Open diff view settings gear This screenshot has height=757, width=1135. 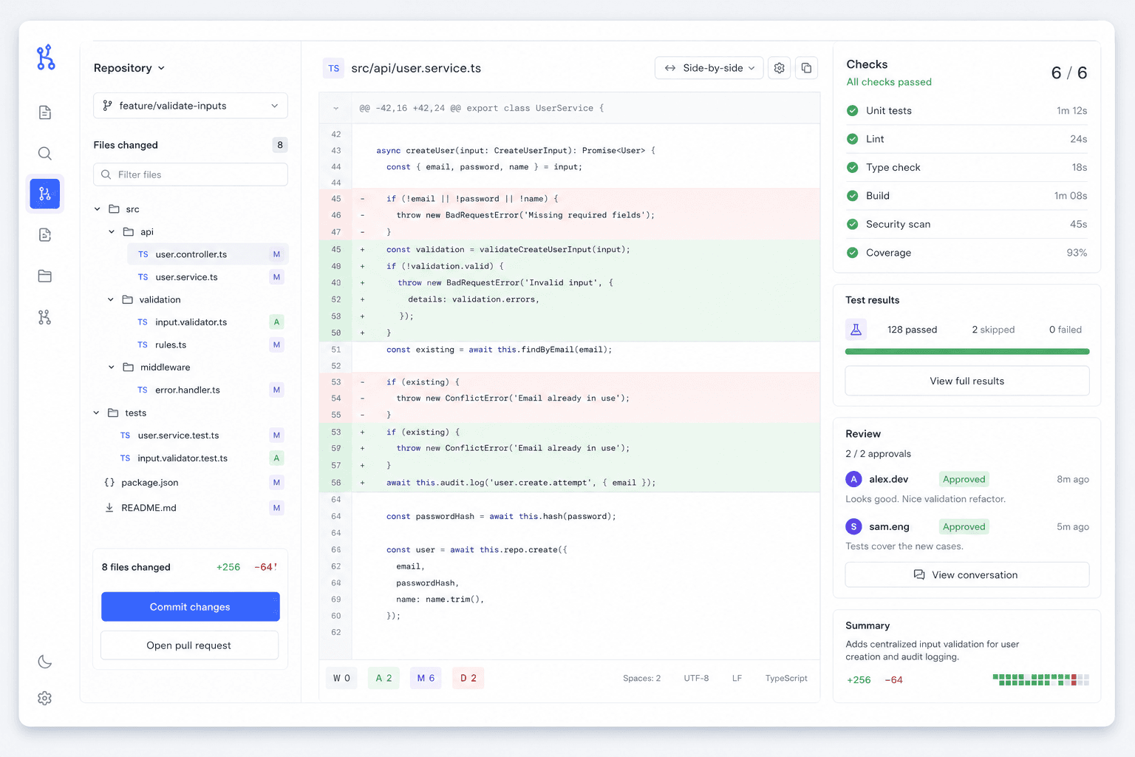[x=780, y=68]
